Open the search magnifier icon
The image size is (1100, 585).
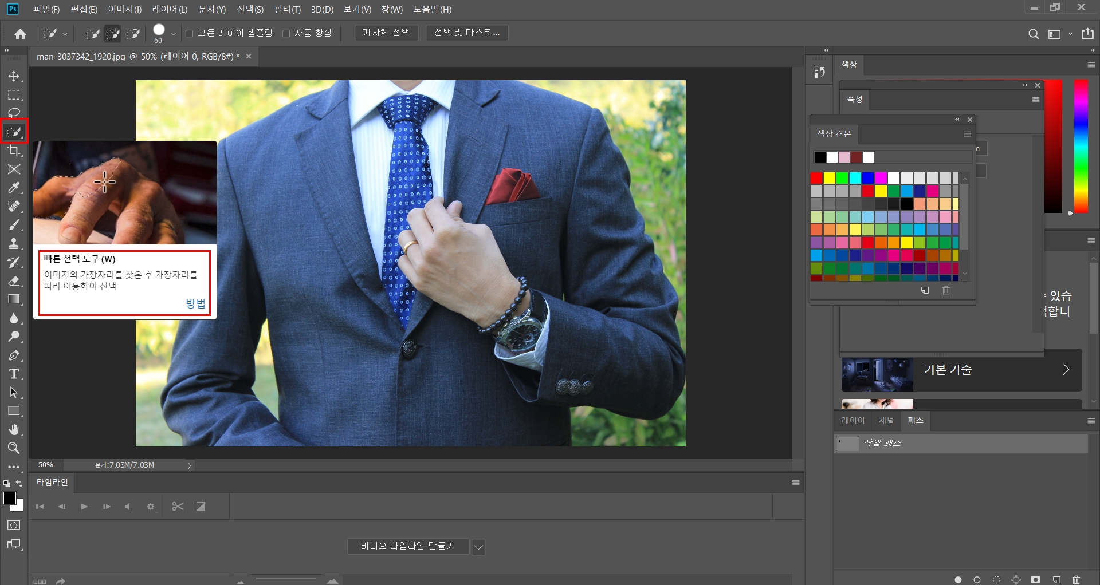pos(1034,34)
